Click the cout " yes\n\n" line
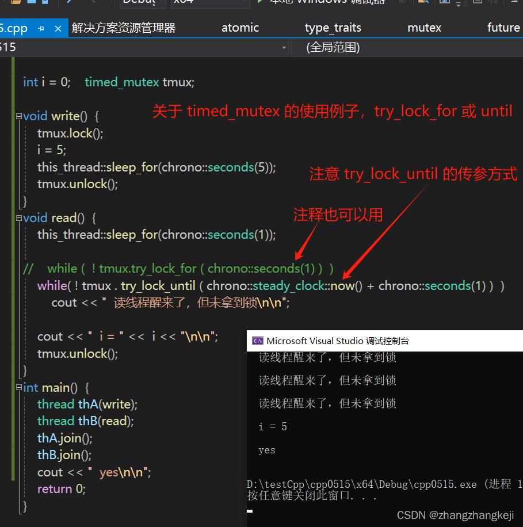 [94, 472]
